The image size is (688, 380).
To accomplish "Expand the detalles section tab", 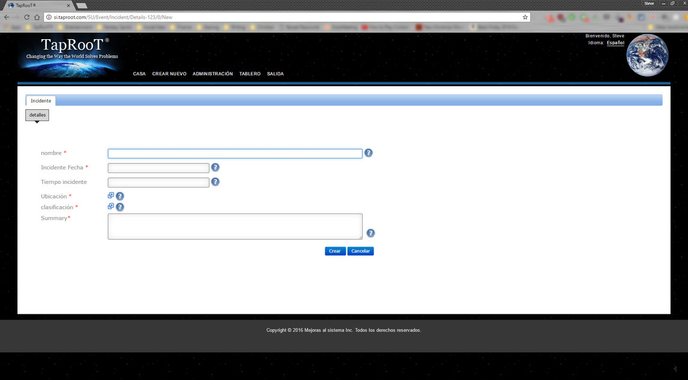I will 37,115.
